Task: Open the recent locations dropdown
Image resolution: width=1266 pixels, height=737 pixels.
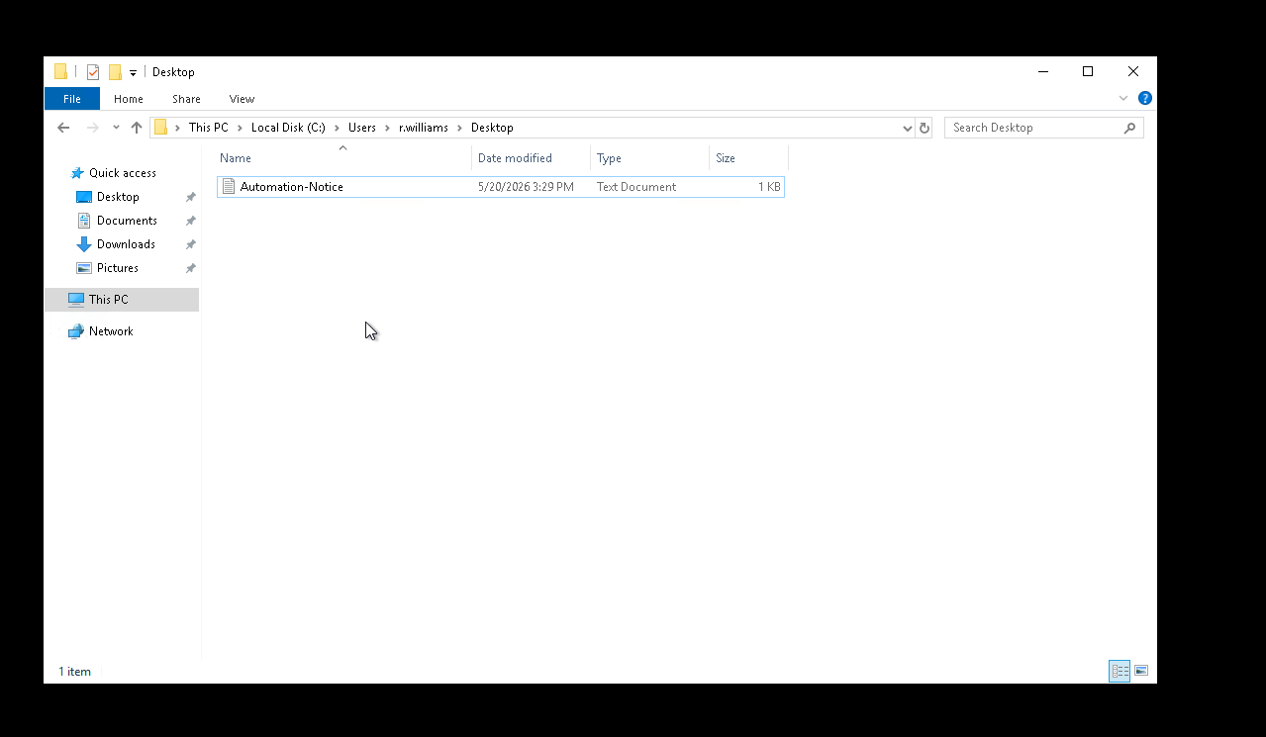Action: 116,128
